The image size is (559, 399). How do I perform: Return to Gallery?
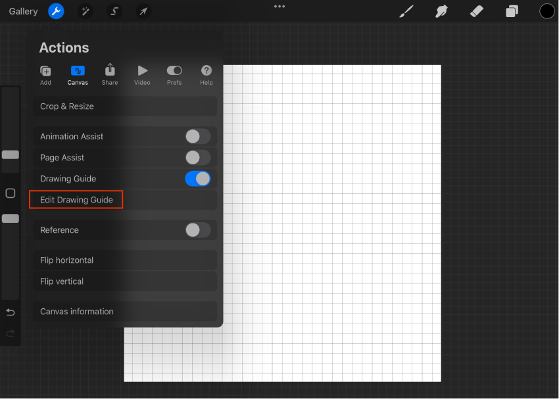[23, 11]
